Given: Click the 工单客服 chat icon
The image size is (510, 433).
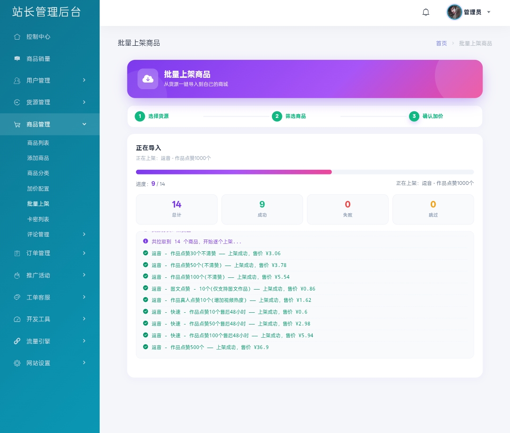Looking at the screenshot, I should coord(17,297).
